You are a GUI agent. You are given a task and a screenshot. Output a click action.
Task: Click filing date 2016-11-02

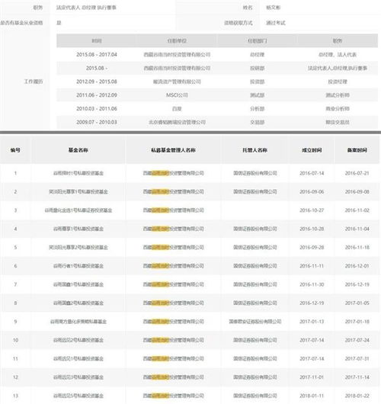(x=357, y=210)
